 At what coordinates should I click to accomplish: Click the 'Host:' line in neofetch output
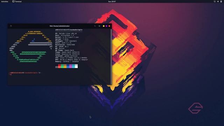(64, 35)
